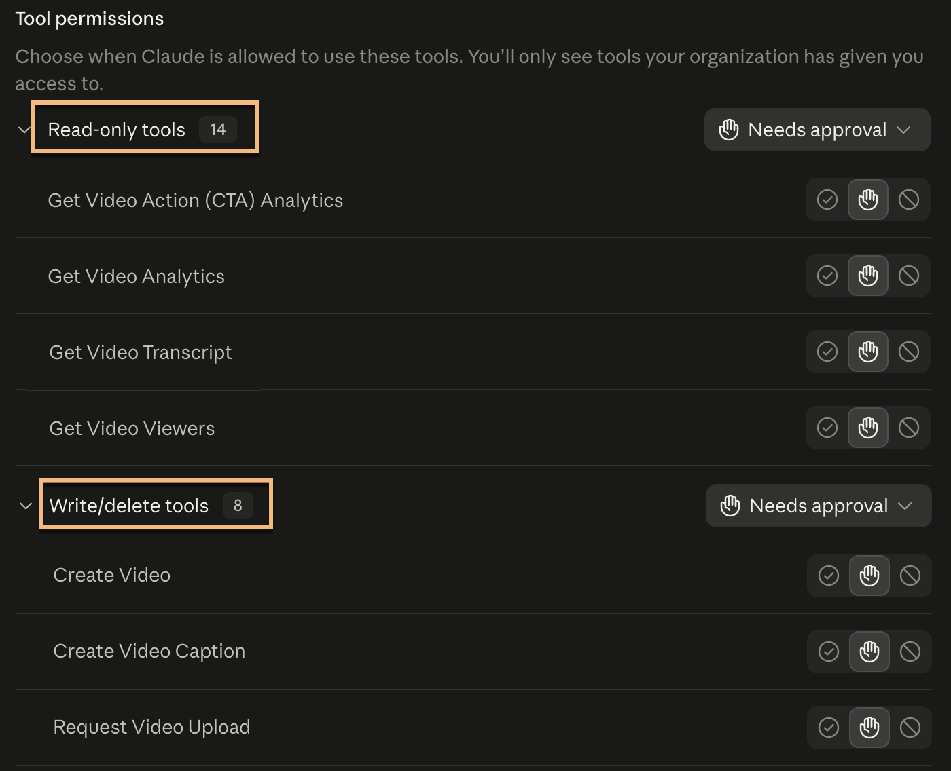
Task: Always allow the Get Video Viewers tool
Action: 827,428
